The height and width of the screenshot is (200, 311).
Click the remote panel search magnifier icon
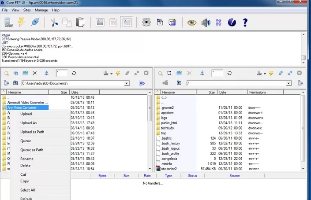pyautogui.click(x=160, y=73)
